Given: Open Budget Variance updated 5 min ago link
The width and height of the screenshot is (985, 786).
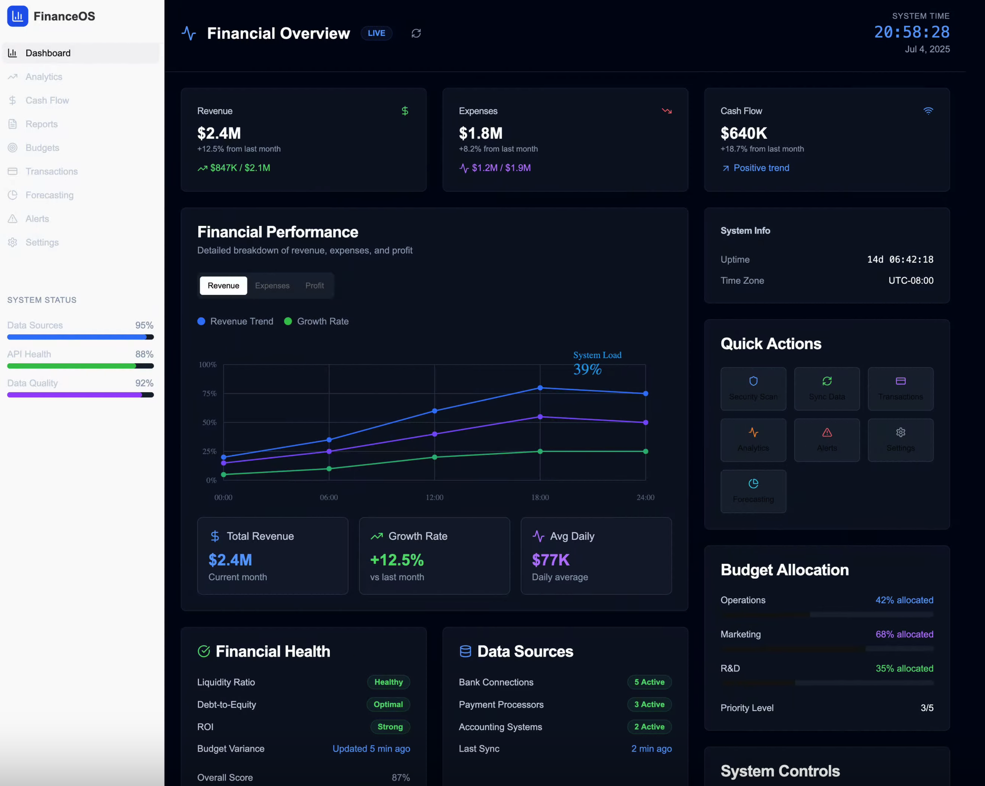Looking at the screenshot, I should pyautogui.click(x=371, y=749).
